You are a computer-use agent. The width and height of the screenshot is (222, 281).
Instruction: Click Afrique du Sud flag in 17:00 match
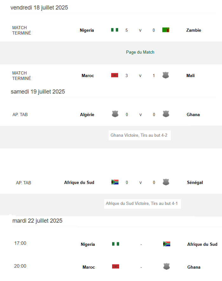(167, 244)
